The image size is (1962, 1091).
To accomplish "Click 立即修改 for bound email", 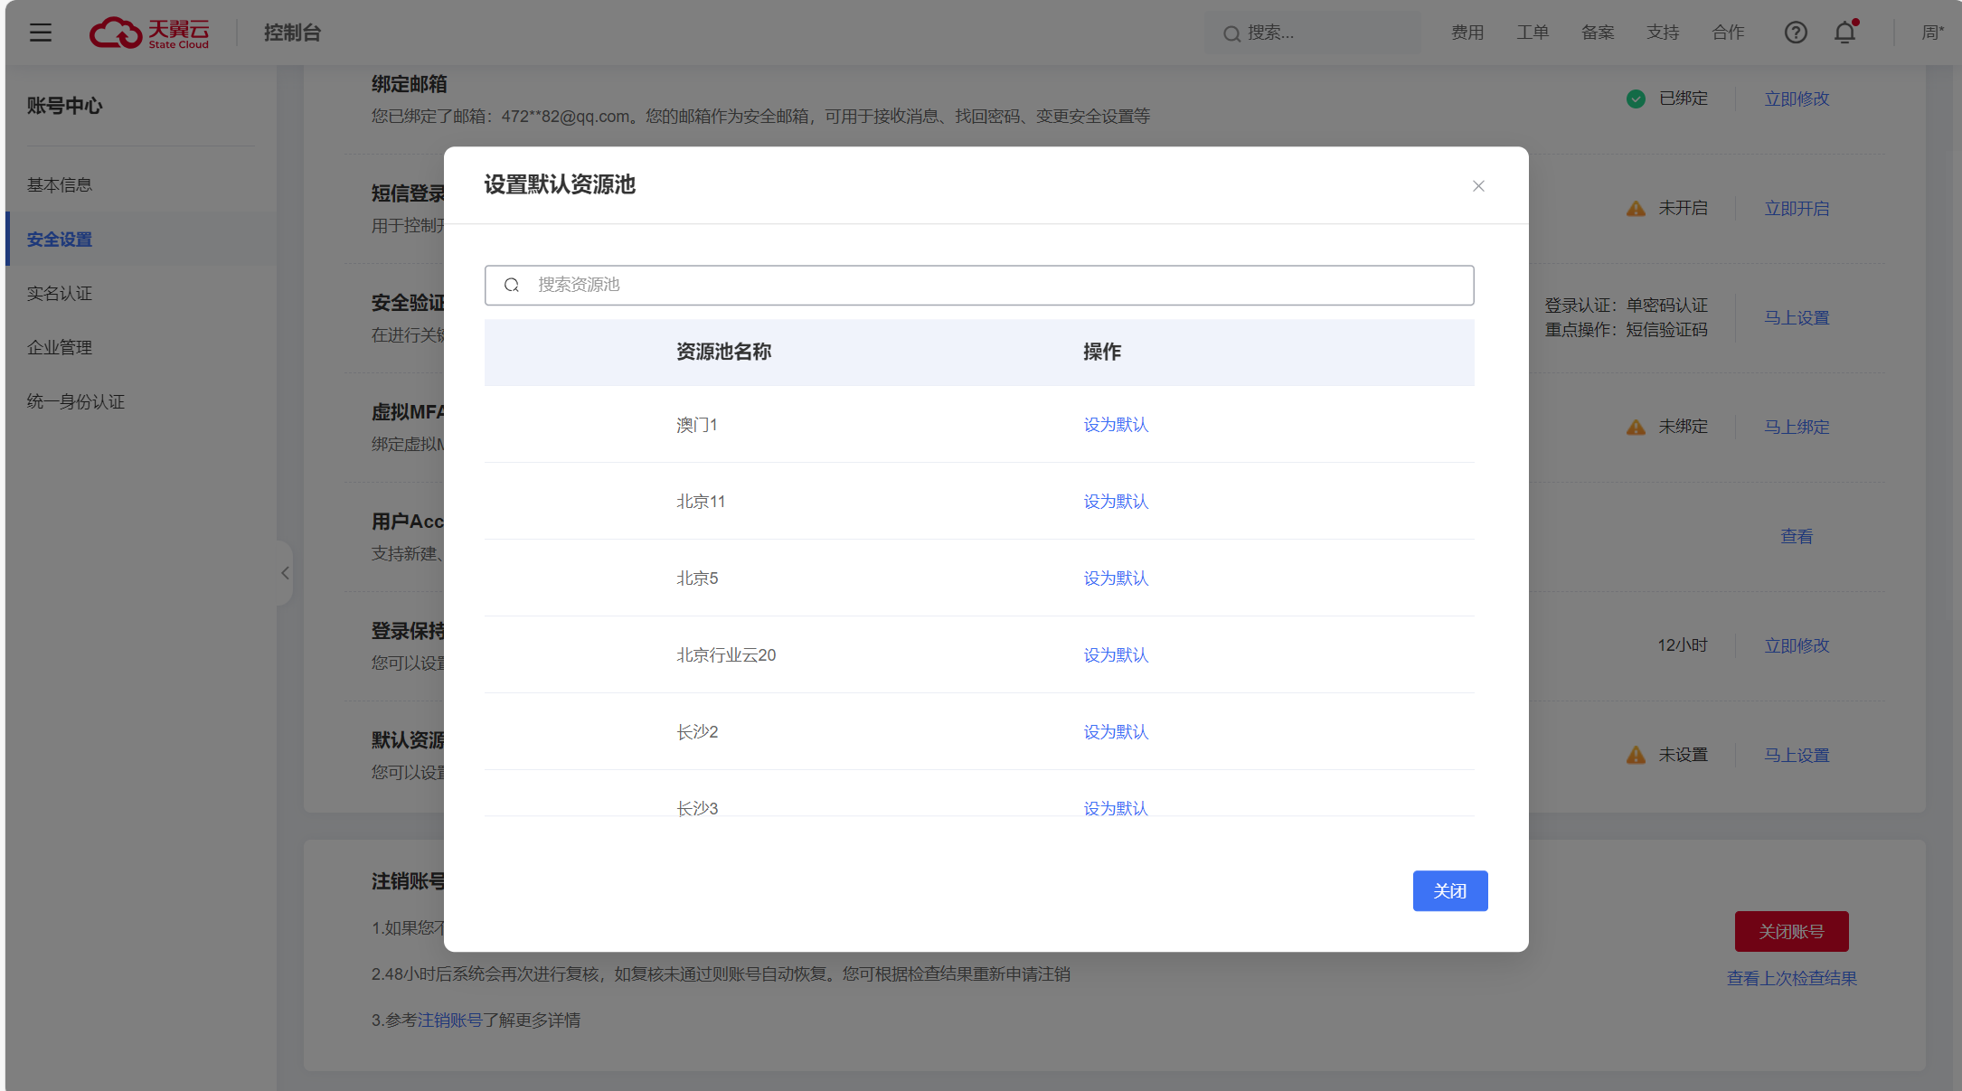I will 1797,99.
